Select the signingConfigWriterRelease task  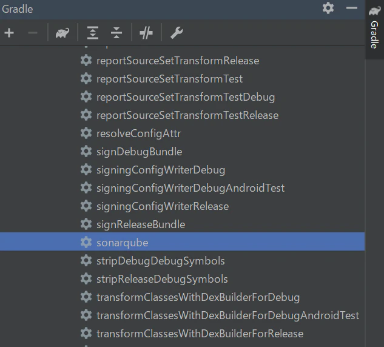pyautogui.click(x=163, y=206)
